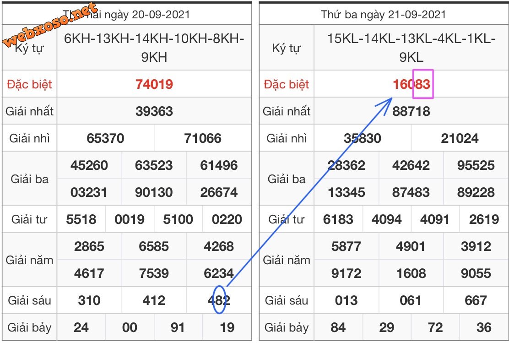Choose the Giải tư number 4094
This screenshot has width=509, height=343.
click(387, 219)
